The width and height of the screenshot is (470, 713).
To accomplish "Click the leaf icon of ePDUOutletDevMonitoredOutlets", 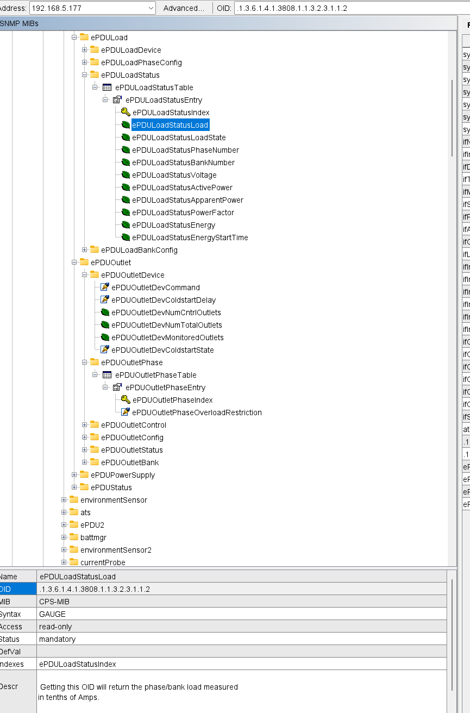I will pos(105,337).
